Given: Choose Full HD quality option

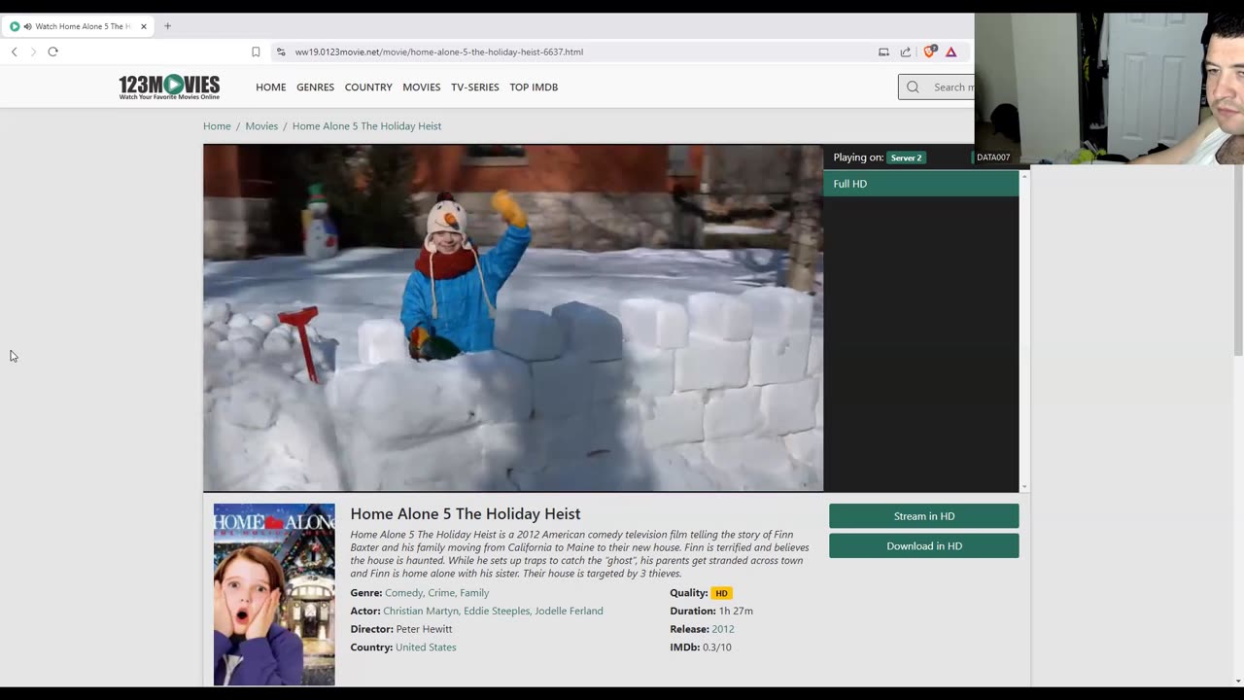Looking at the screenshot, I should (x=920, y=184).
